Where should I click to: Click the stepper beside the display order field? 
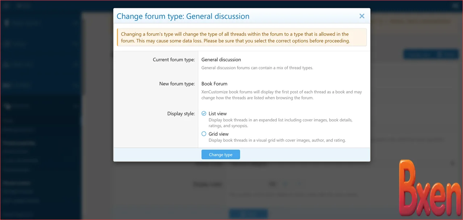(x=286, y=184)
